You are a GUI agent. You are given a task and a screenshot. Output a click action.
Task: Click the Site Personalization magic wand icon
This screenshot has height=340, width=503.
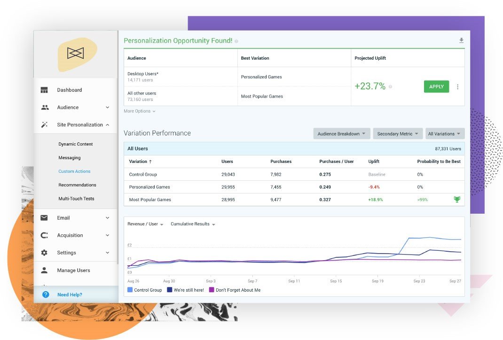pos(44,124)
